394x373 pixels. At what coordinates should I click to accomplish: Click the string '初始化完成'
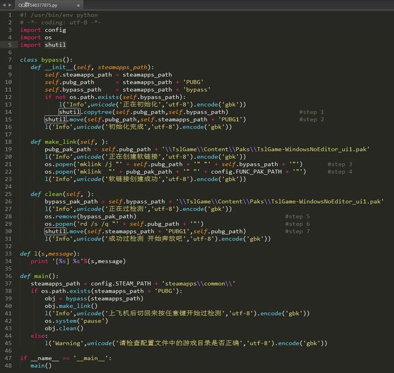pos(126,127)
